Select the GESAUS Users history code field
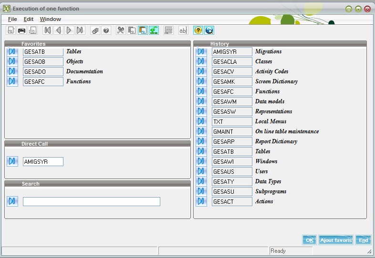 [x=232, y=171]
